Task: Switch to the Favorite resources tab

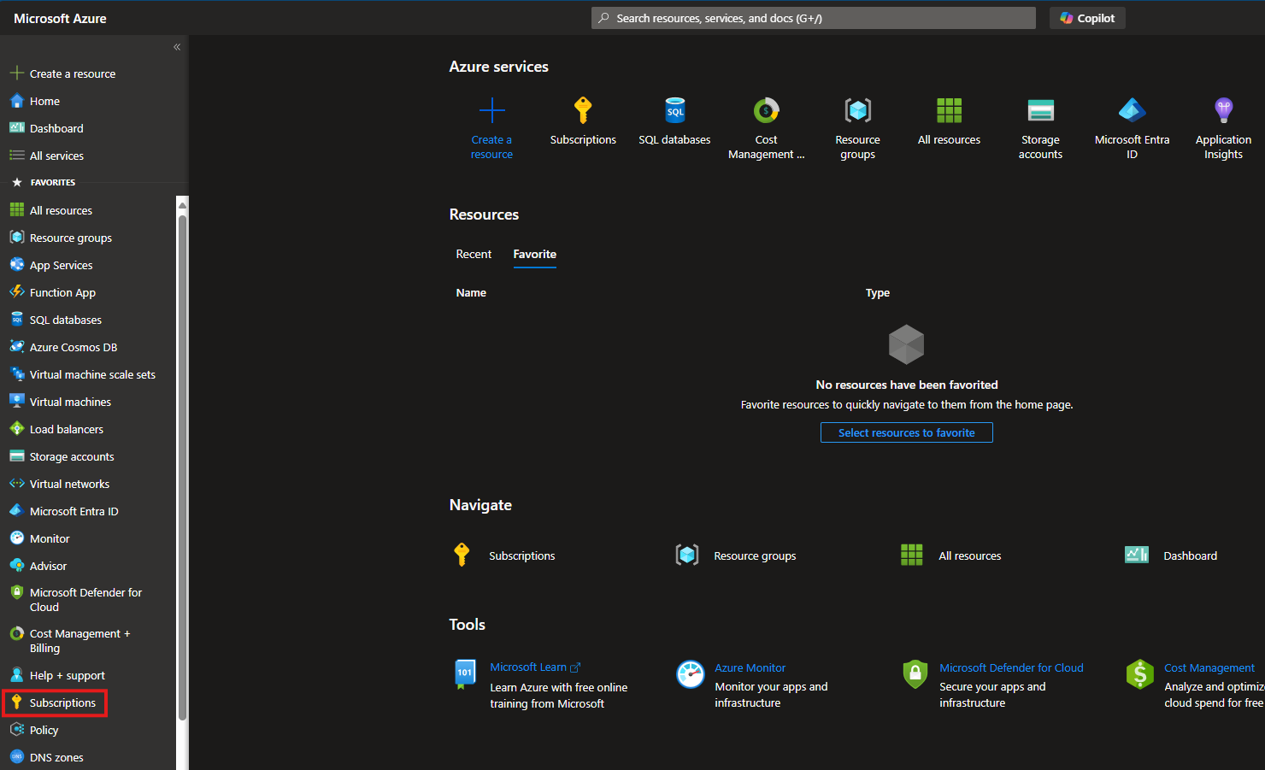Action: coord(534,254)
